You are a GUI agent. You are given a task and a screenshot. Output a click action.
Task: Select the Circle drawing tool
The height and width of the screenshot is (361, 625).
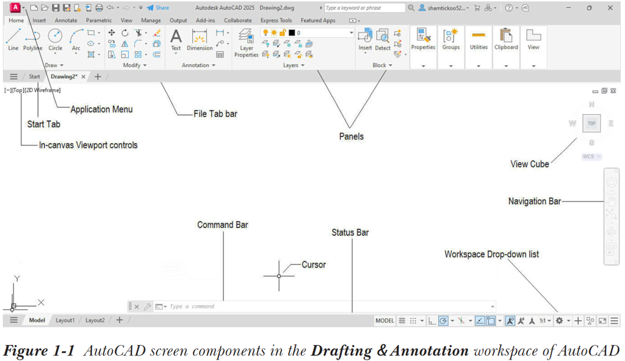pos(55,40)
